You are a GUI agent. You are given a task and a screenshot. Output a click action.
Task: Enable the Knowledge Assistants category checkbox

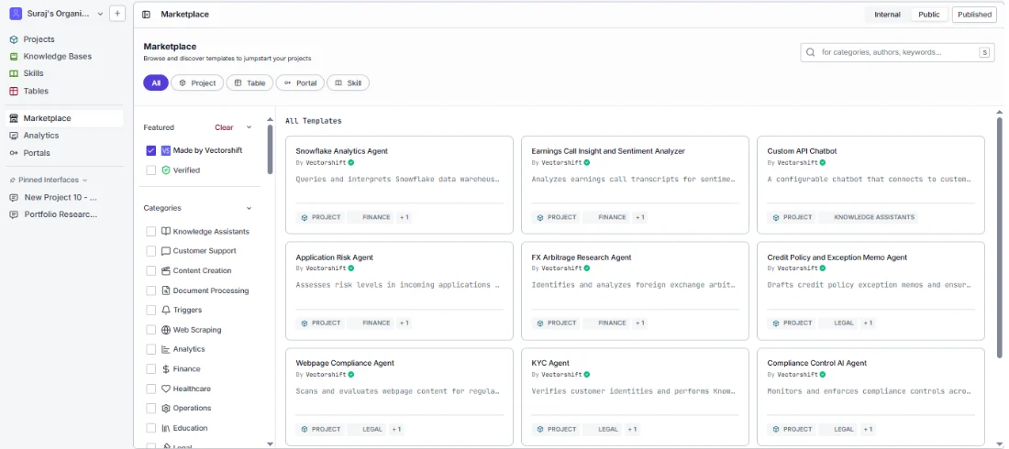pos(151,232)
